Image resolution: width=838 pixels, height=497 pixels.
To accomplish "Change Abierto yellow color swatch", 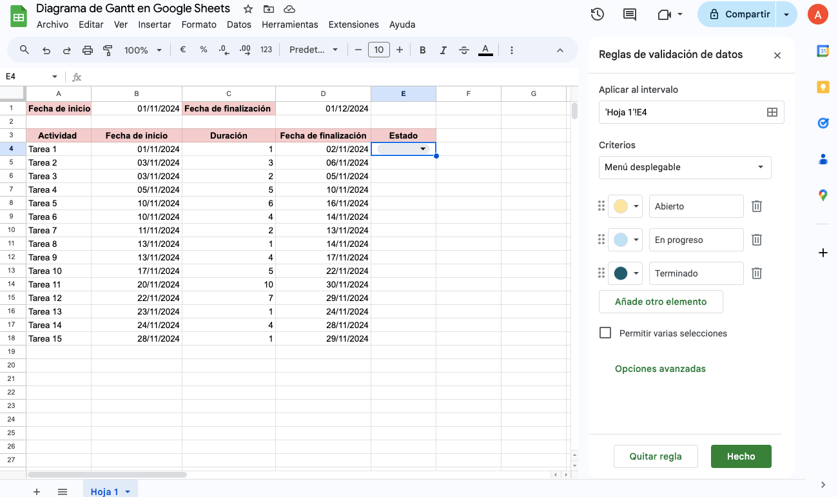I will (626, 206).
